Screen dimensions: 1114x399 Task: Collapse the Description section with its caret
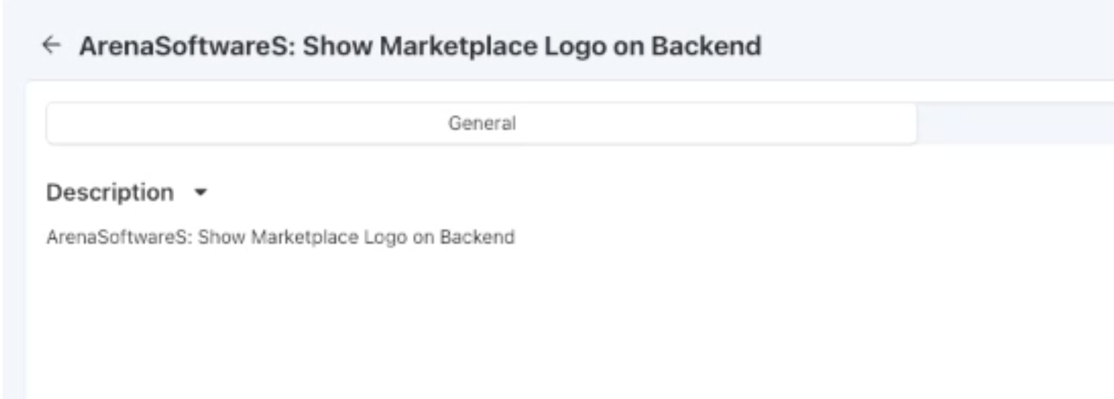[x=200, y=192]
